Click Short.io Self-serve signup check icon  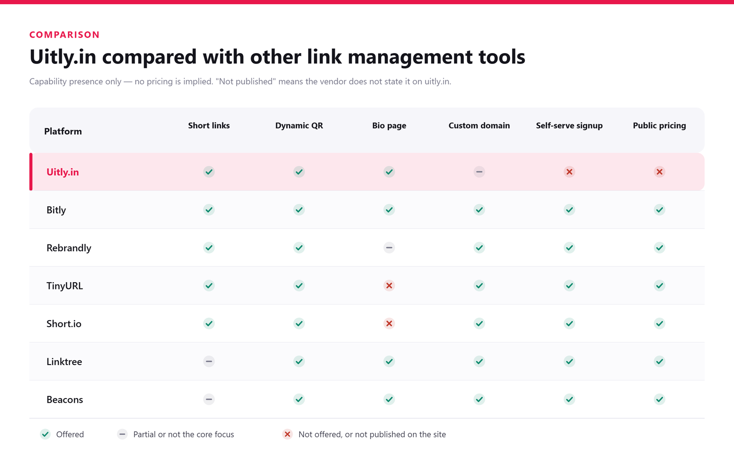pos(569,323)
